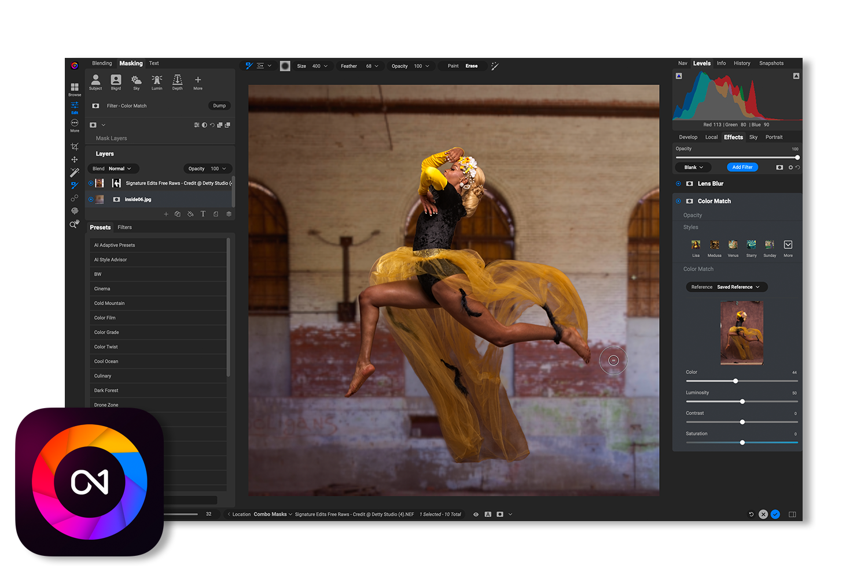
Task: Toggle visibility of inside06.jpg layer
Action: point(91,199)
